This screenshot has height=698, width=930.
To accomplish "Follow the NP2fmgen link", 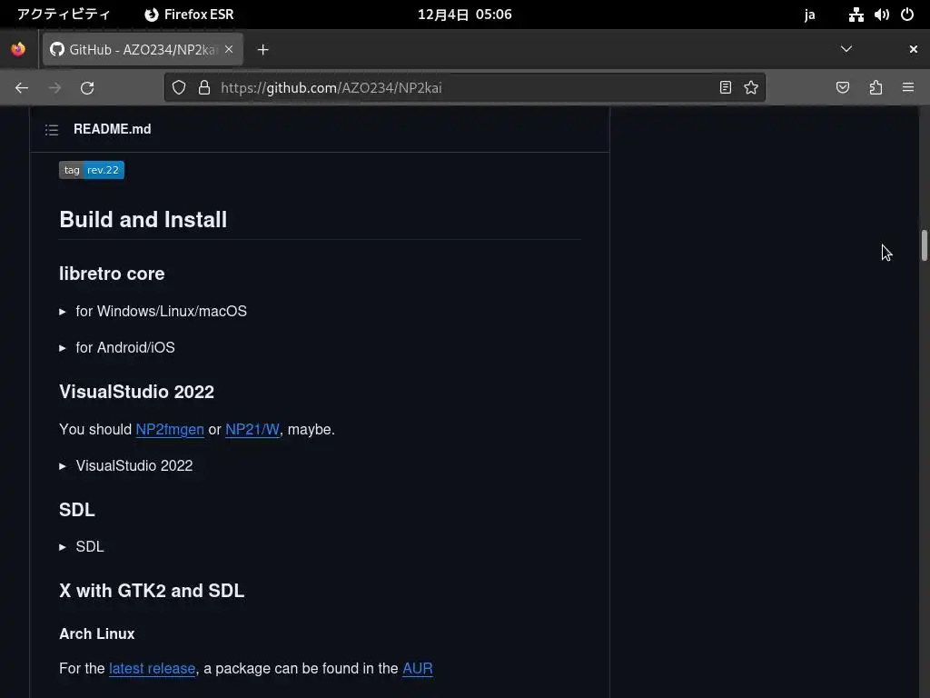I will tap(170, 430).
